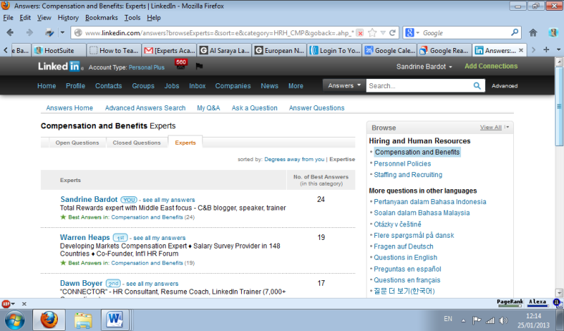Open Advanced Answers Search
The height and width of the screenshot is (331, 564).
145,108
